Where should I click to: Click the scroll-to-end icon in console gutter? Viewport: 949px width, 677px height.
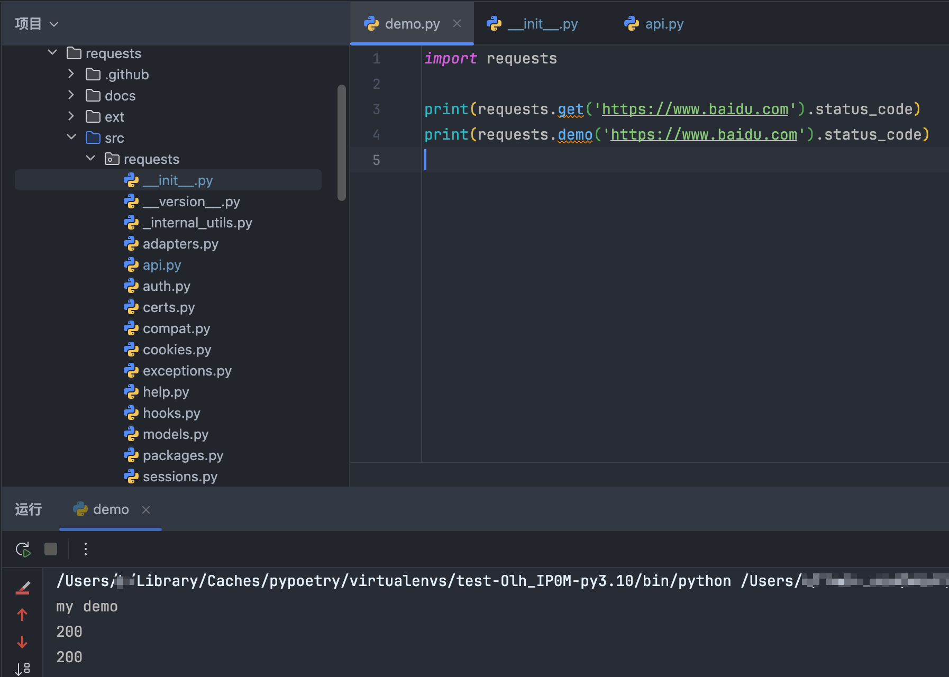pos(22,669)
